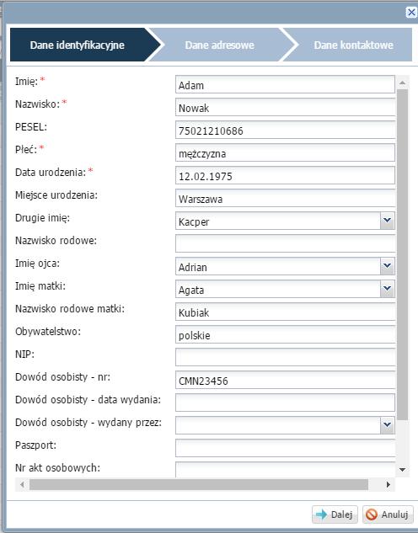This screenshot has height=533, width=418.
Task: Close the dialog with the X icon
Action: (411, 13)
